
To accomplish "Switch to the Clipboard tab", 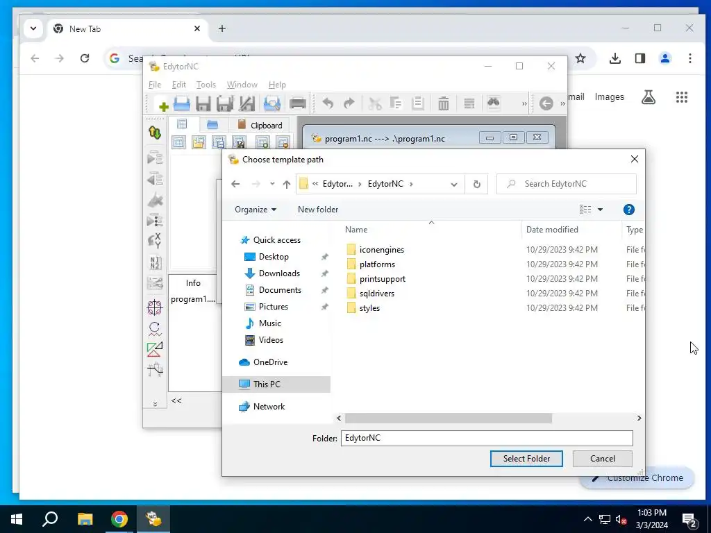I will pos(260,125).
